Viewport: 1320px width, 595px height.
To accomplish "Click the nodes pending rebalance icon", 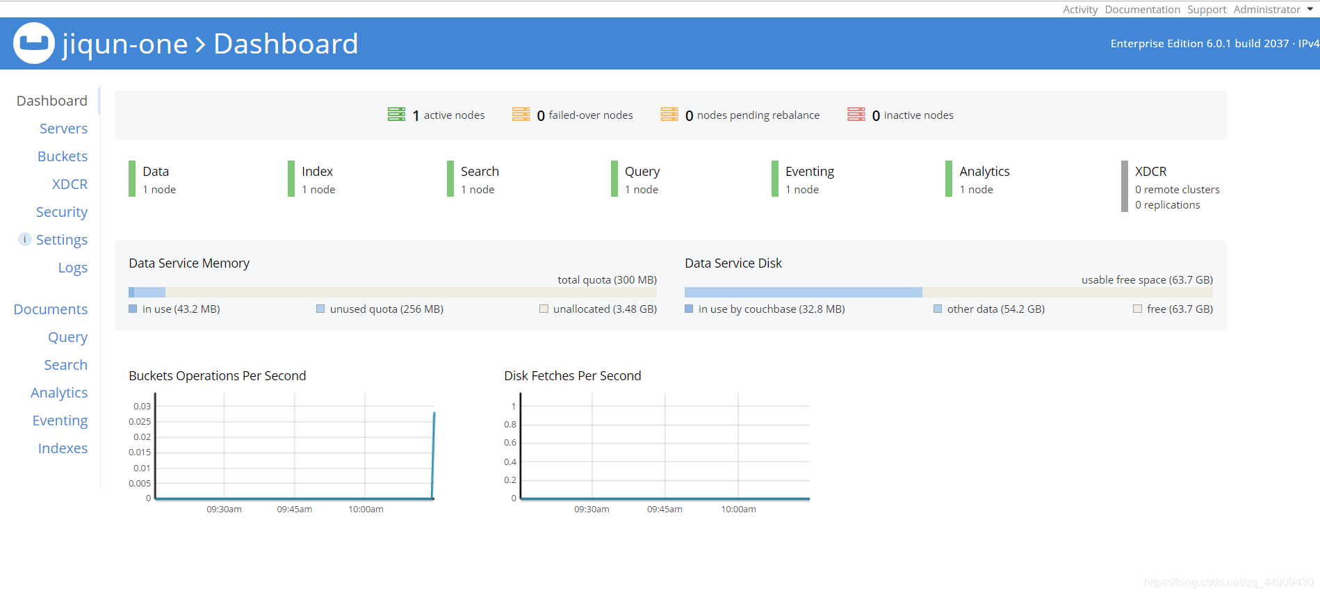I will point(669,115).
